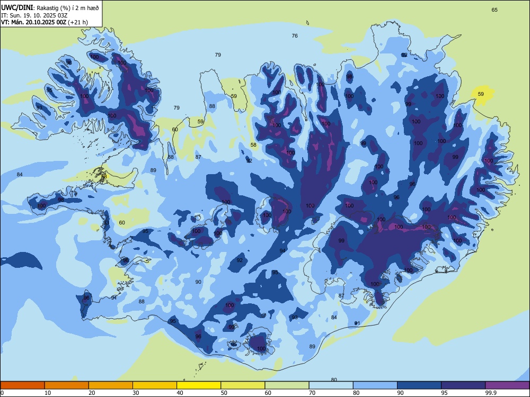Click the 80–90 medium blue legend swatch
The width and height of the screenshot is (530, 397).
pos(375,385)
